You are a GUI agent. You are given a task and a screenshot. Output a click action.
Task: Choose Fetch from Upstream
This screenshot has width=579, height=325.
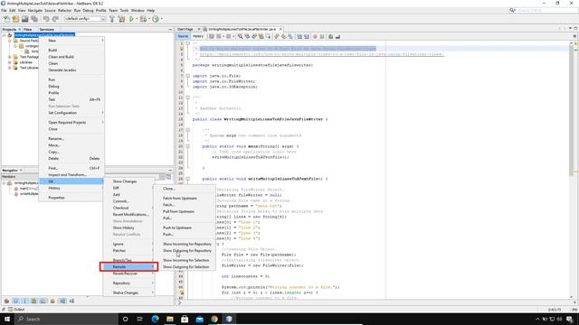(x=185, y=199)
